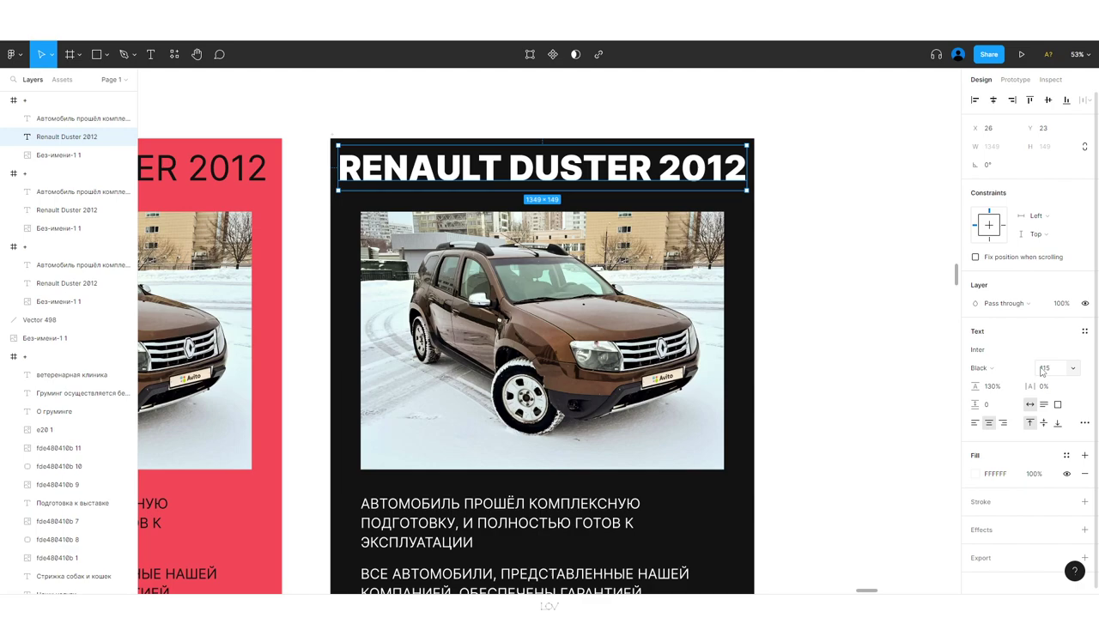Open fill styles four-dots icon
The image size is (1099, 618).
click(1066, 456)
